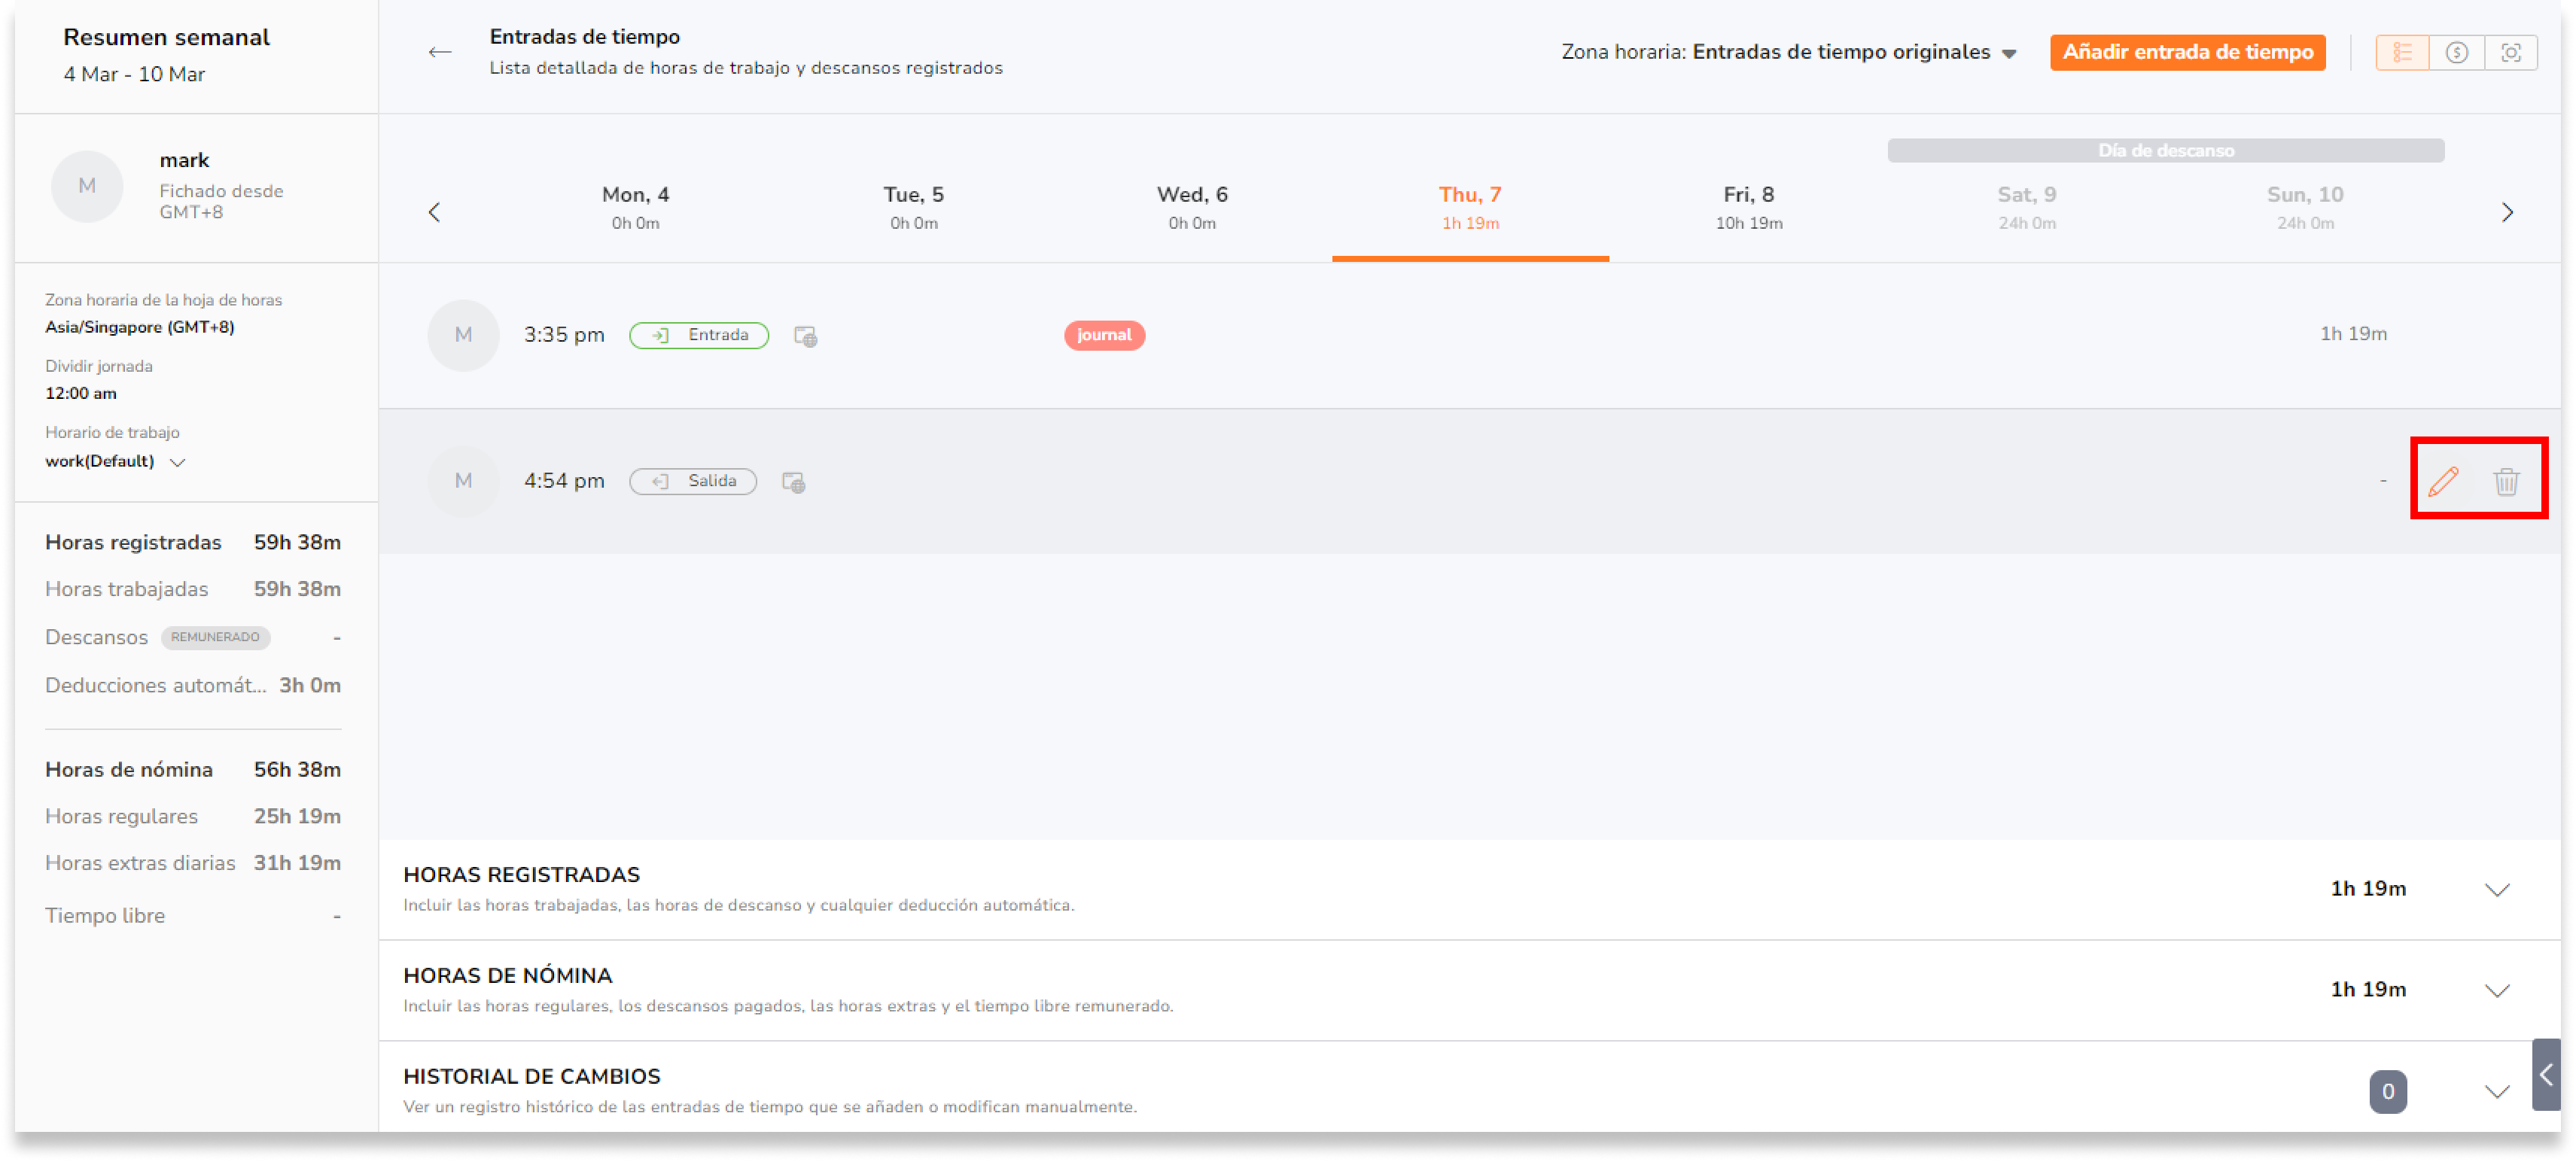Click the copy icon next to exit entry

pyautogui.click(x=793, y=482)
